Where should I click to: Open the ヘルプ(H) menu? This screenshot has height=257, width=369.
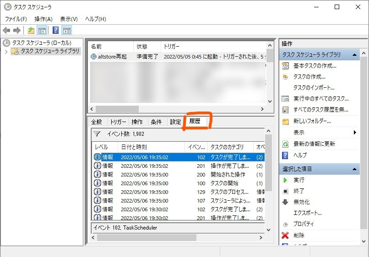click(96, 19)
